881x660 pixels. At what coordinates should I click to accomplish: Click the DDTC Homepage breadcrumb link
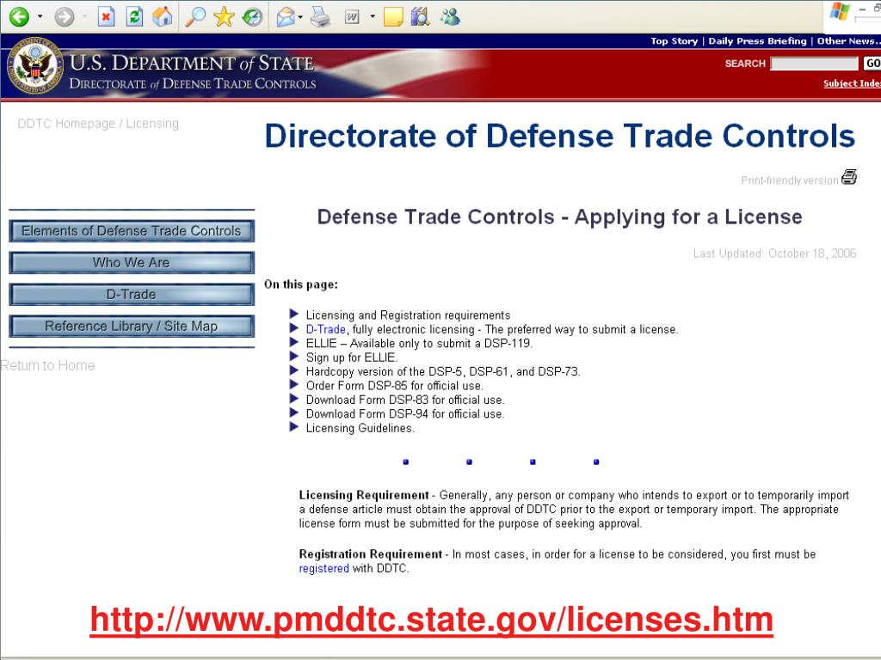[66, 124]
